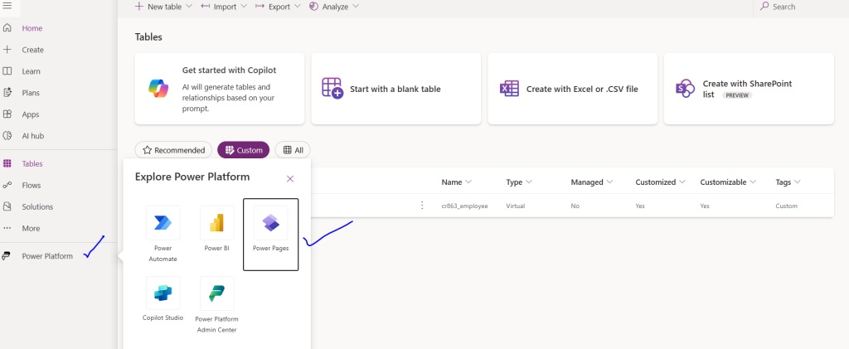Click the Search input field
849x349 pixels.
(x=800, y=7)
